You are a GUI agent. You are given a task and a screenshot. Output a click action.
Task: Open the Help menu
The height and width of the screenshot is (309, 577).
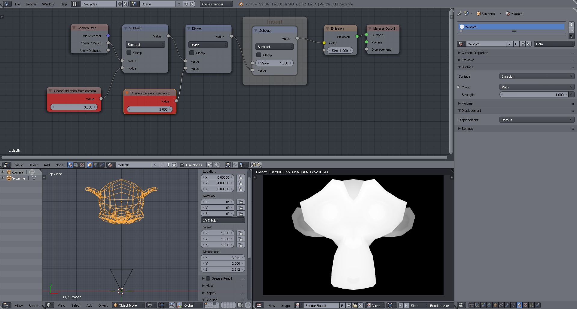click(63, 4)
